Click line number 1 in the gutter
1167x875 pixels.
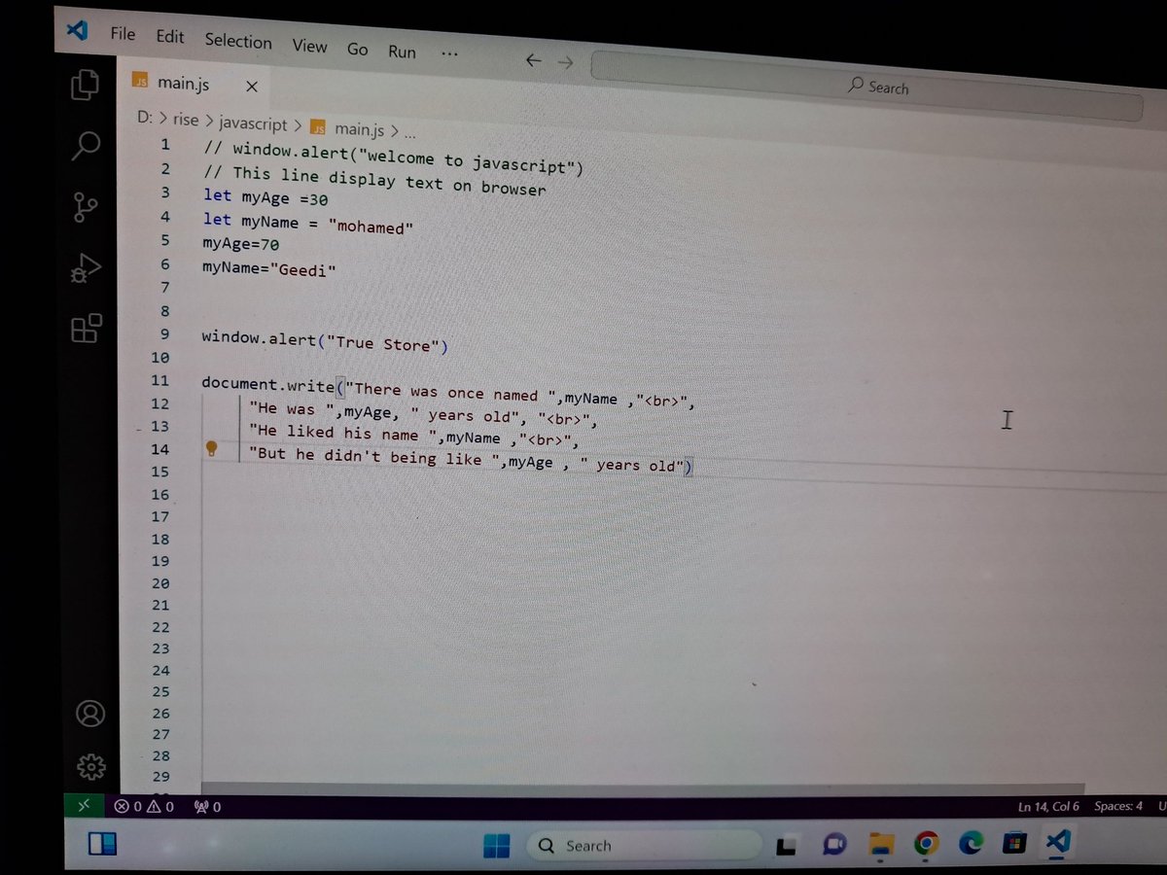[x=165, y=145]
